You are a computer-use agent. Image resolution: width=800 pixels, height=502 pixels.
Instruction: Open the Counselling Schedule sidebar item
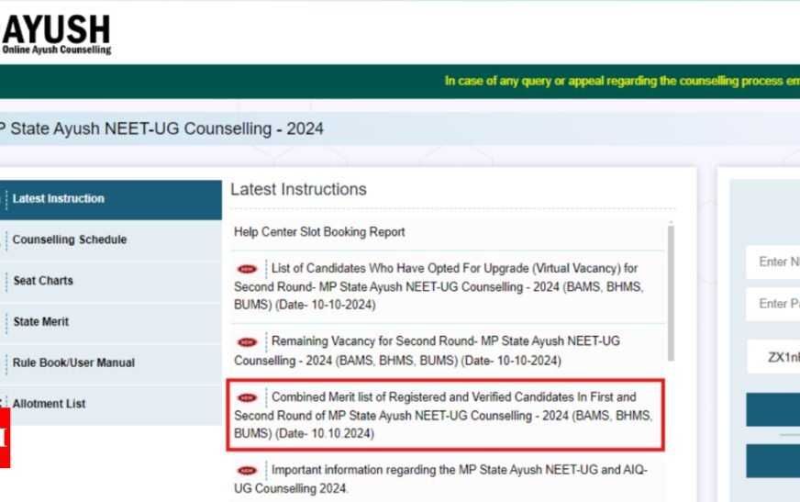111,240
